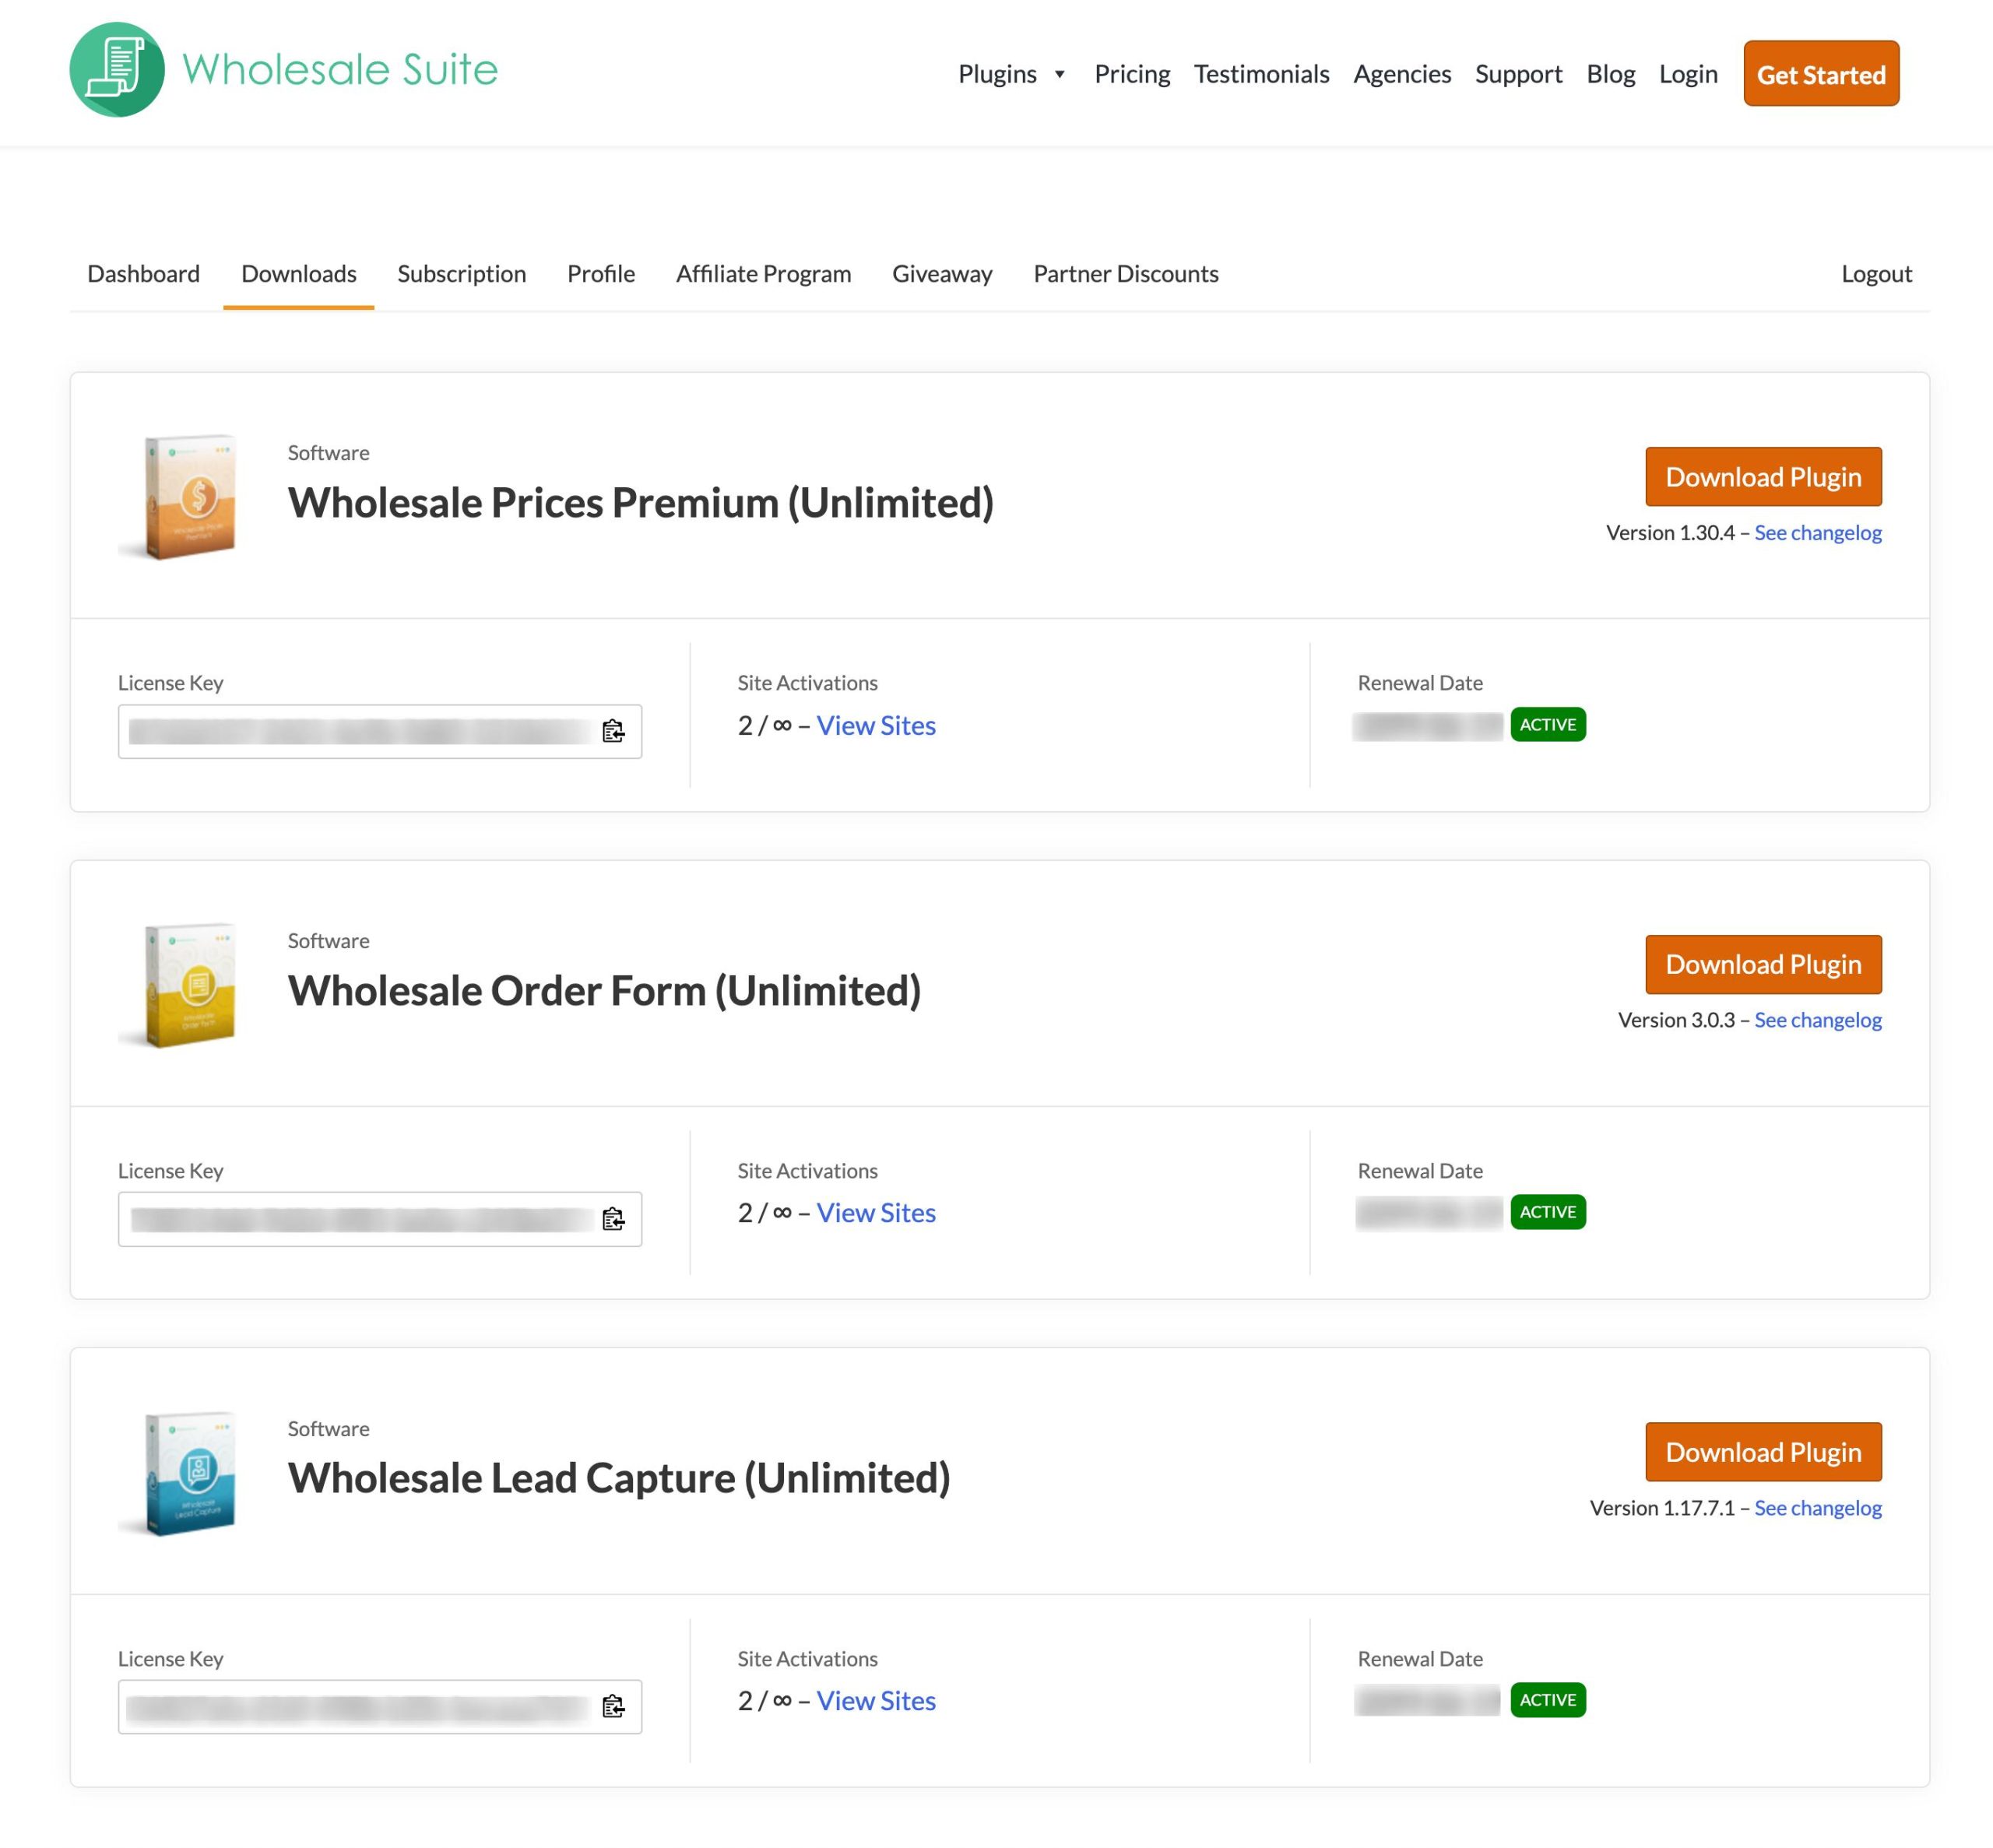Click the Wholesale Order Form (Unlimited) title
1993x1848 pixels.
point(604,991)
